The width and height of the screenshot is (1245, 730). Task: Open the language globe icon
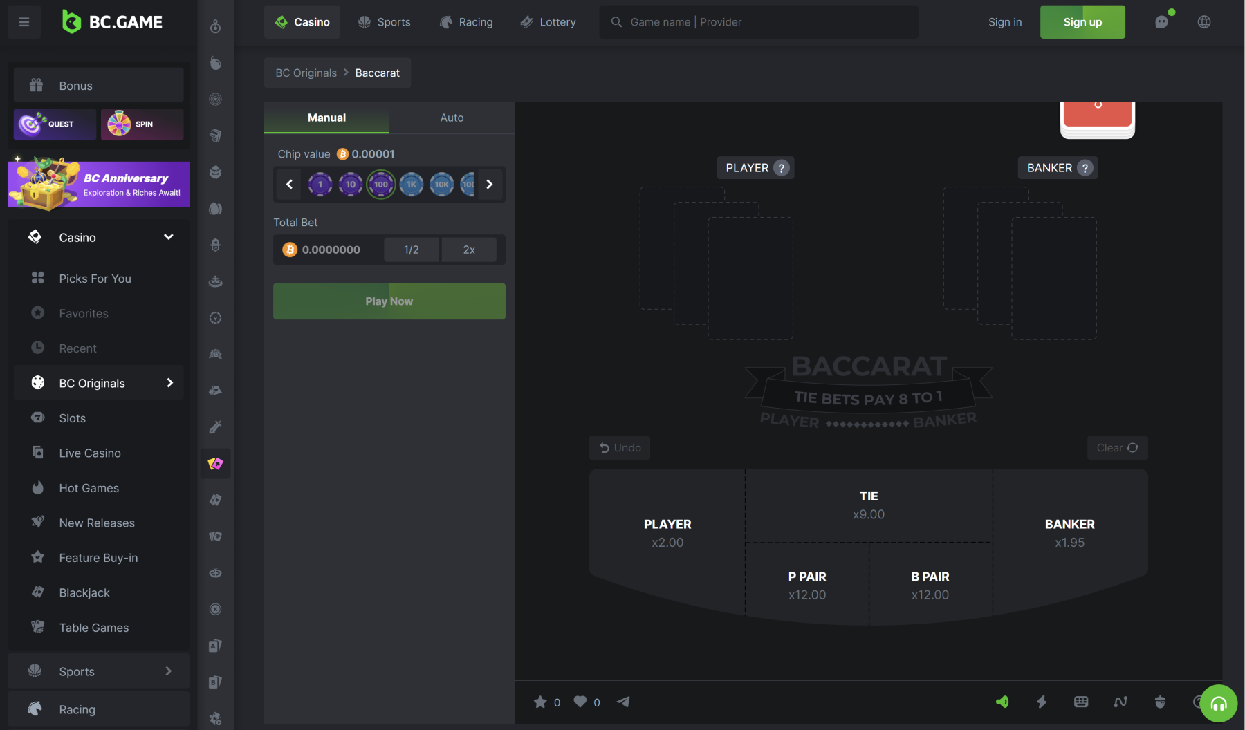(1204, 22)
